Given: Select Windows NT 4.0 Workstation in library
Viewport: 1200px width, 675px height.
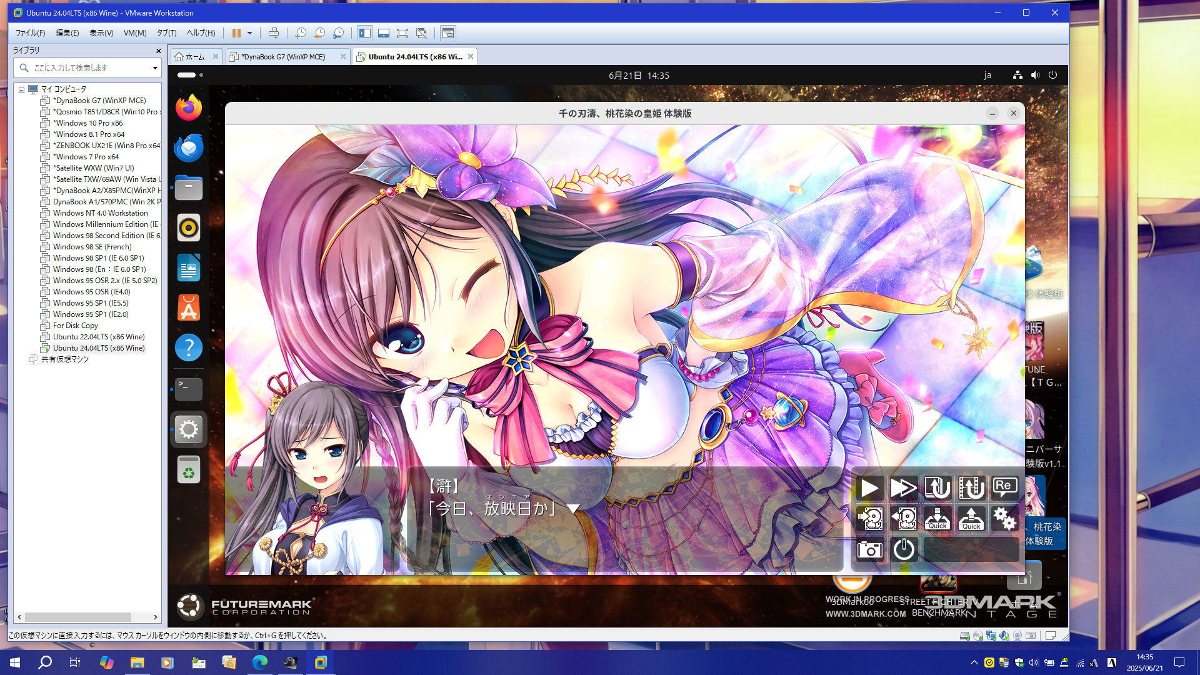Looking at the screenshot, I should 100,213.
